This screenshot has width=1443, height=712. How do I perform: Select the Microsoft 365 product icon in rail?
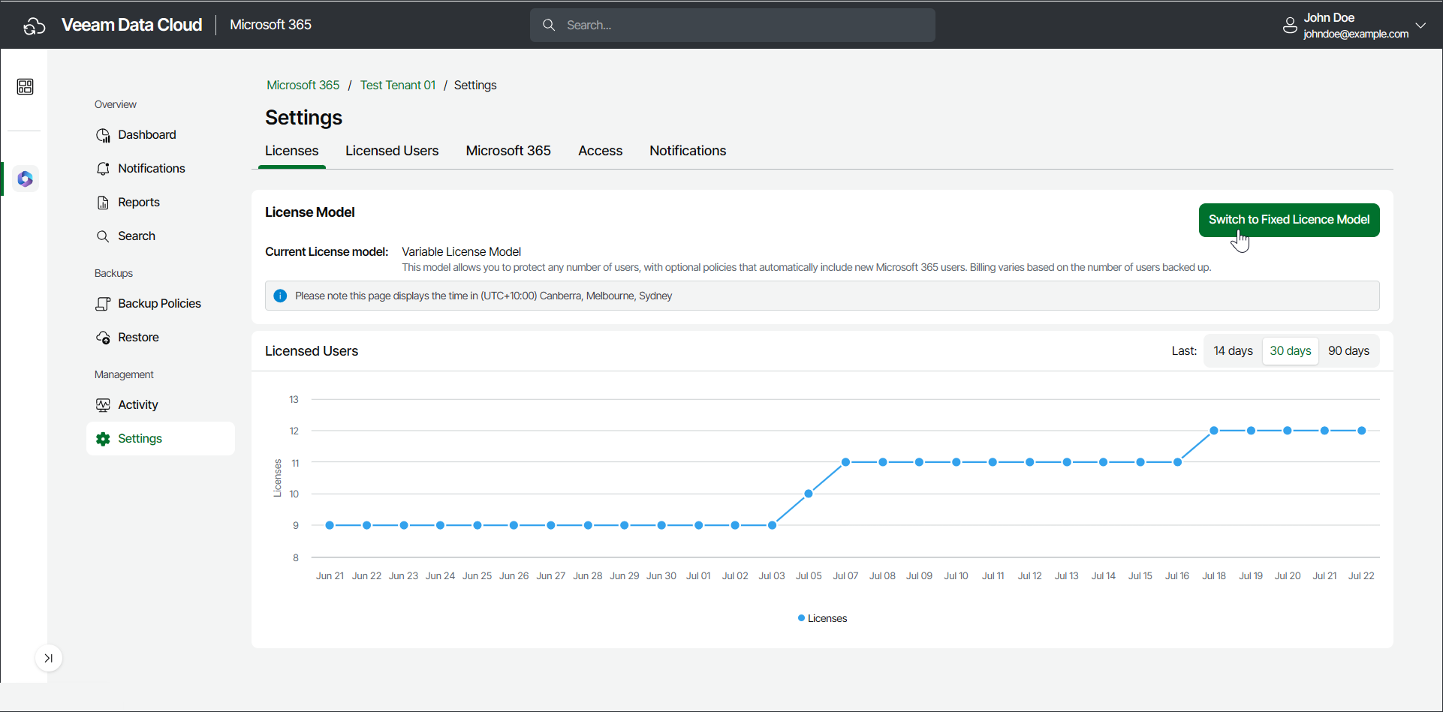pyautogui.click(x=25, y=179)
